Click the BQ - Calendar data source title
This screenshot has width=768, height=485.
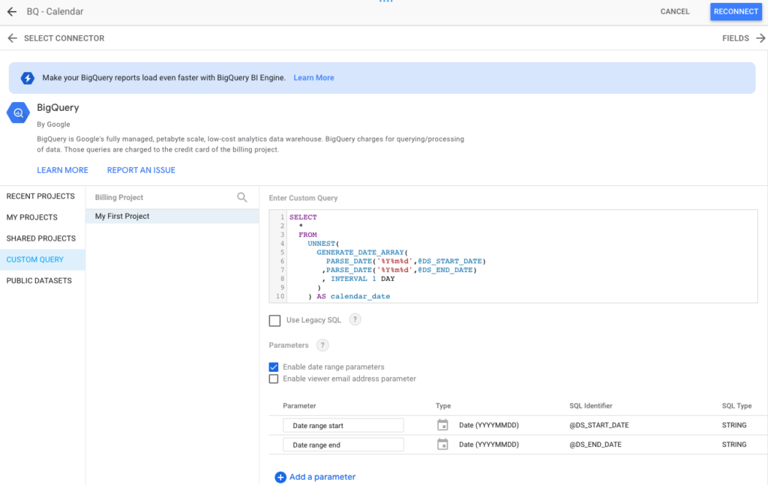[55, 11]
